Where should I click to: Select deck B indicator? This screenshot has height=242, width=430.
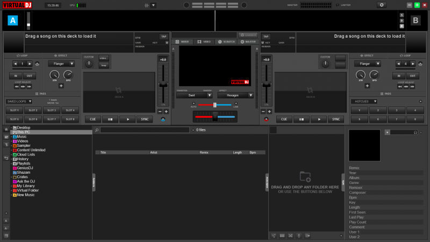coord(415,20)
